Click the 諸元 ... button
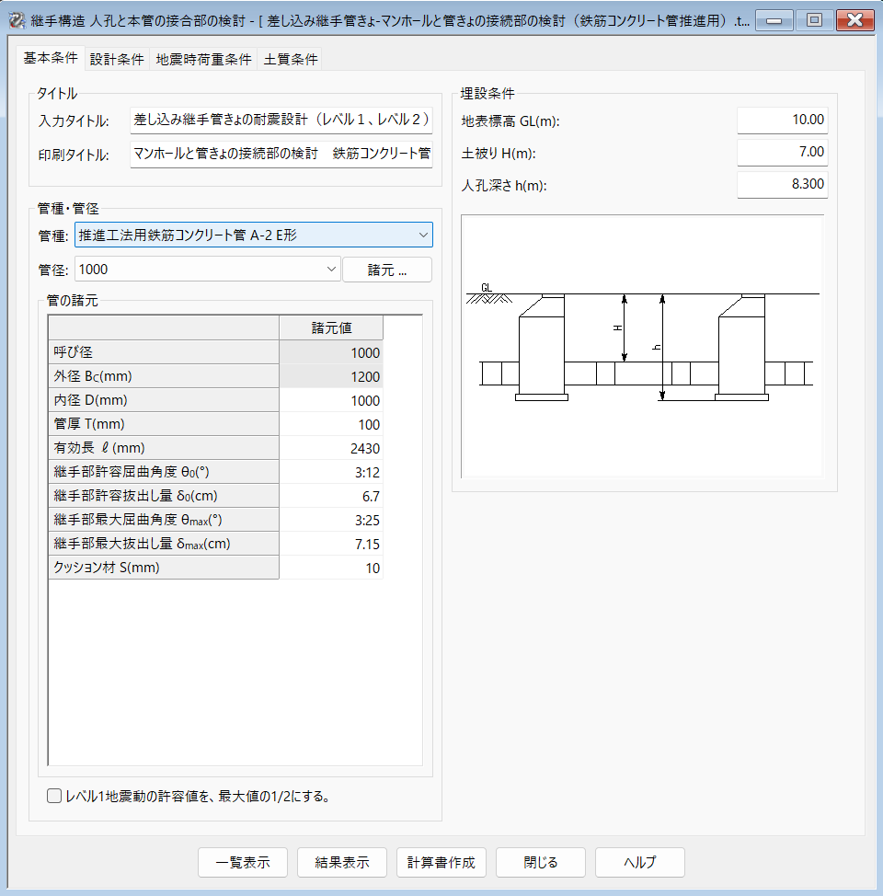883x896 pixels. tap(386, 270)
